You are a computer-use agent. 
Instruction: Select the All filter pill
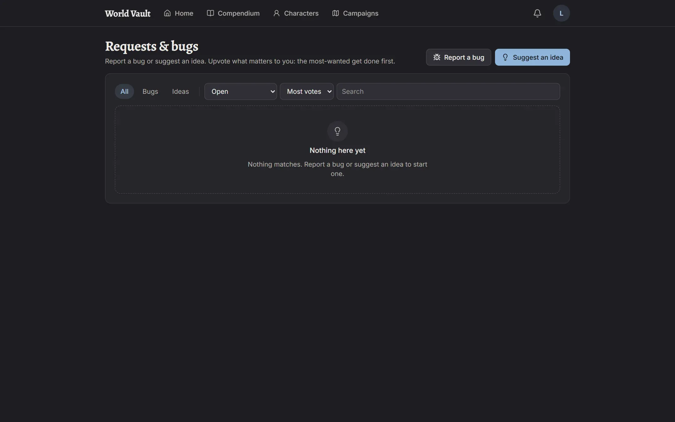[124, 91]
